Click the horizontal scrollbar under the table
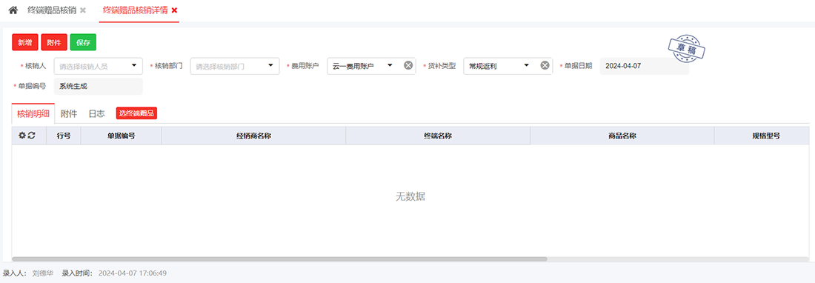Image resolution: width=815 pixels, height=283 pixels. point(279,259)
